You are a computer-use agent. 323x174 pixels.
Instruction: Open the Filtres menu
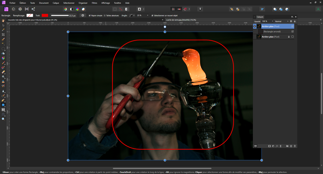94,3
